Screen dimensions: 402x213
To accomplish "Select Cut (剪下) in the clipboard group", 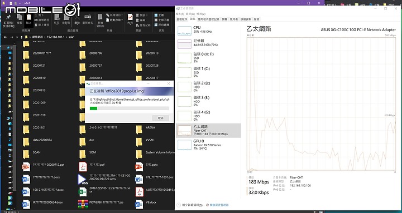I will (40, 15).
